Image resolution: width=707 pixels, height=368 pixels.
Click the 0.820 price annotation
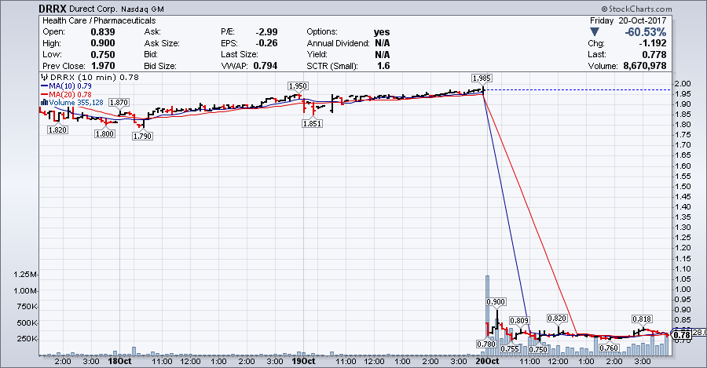pos(557,319)
